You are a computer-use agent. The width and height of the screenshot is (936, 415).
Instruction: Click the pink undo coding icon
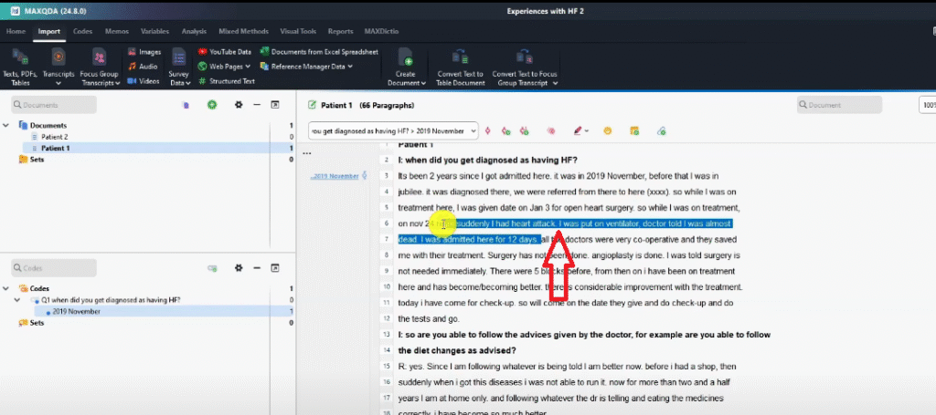[551, 131]
